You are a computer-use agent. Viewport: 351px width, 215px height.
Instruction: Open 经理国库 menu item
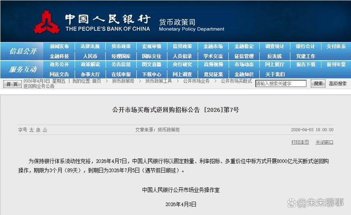pos(121,56)
